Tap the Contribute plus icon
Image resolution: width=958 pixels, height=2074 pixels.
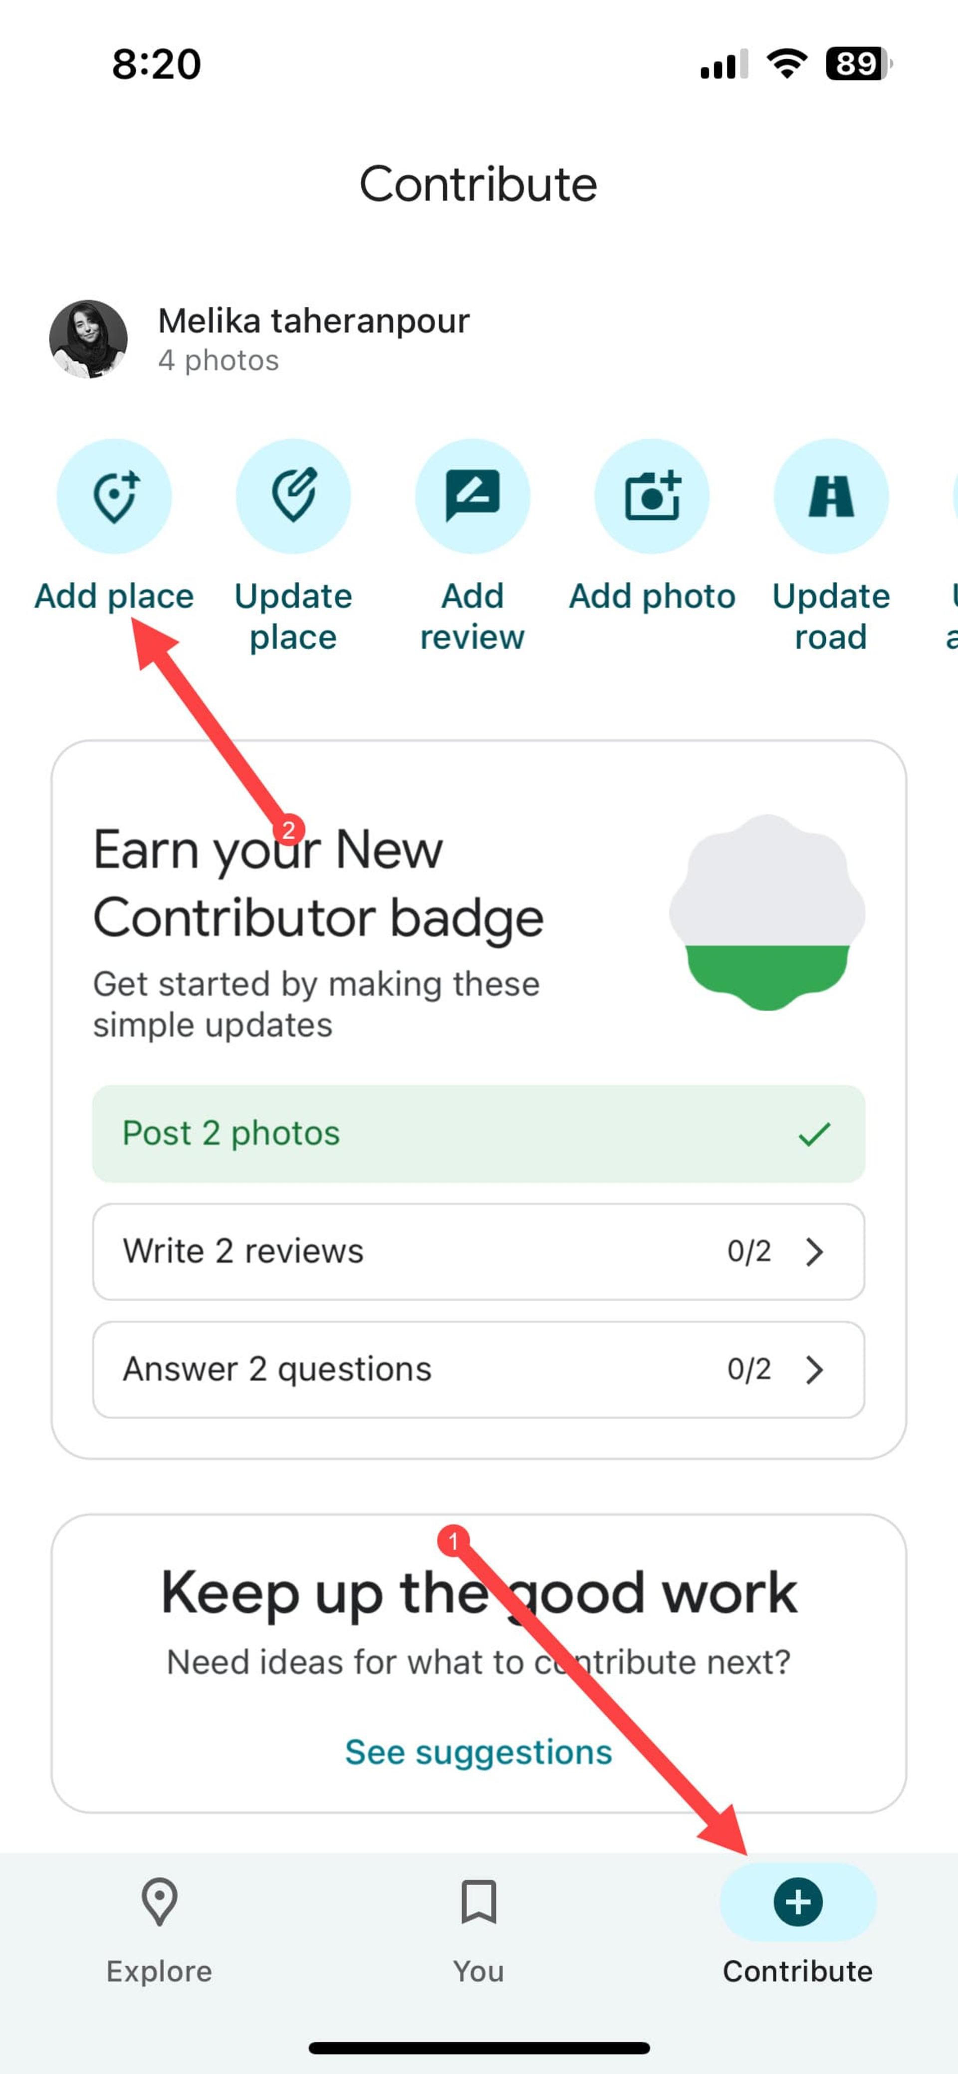tap(798, 1902)
